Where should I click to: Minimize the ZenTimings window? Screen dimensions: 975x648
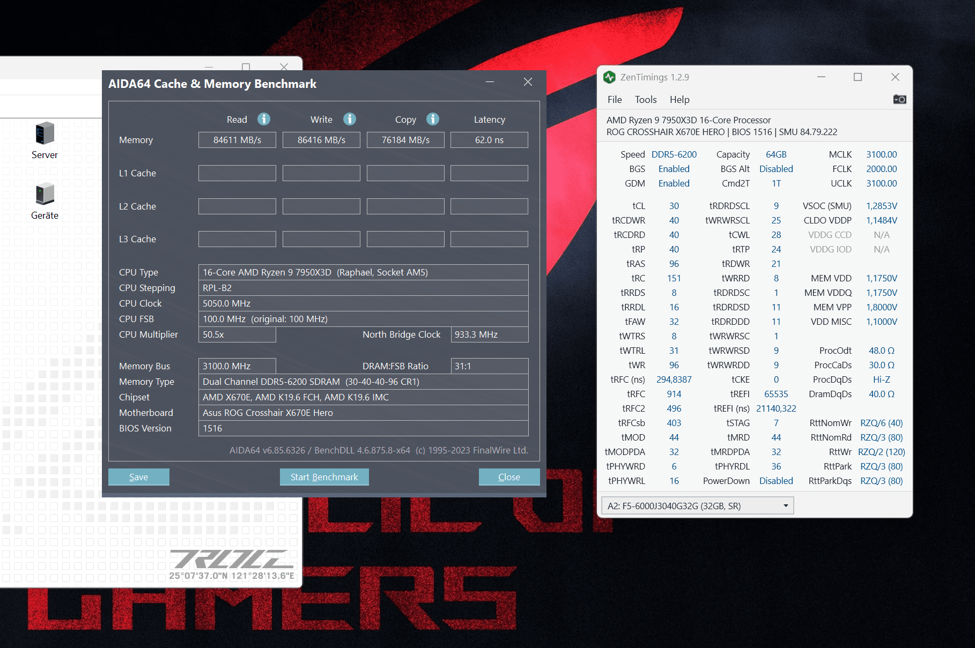tap(821, 77)
